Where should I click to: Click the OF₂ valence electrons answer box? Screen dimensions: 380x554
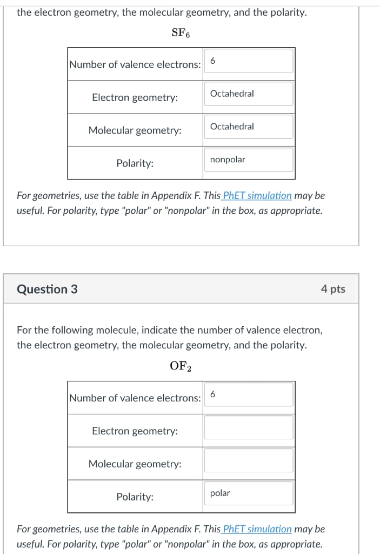(x=248, y=394)
